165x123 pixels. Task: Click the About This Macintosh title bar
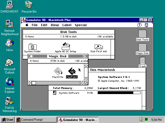click(x=117, y=70)
